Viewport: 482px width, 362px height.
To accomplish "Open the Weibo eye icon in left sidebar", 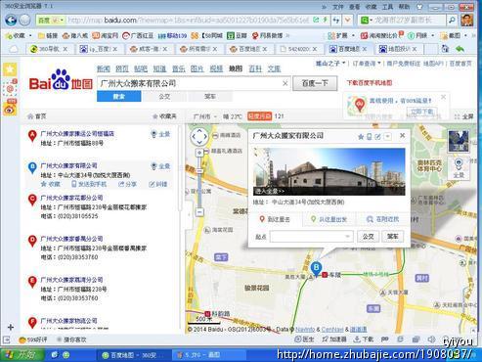I will (x=10, y=109).
